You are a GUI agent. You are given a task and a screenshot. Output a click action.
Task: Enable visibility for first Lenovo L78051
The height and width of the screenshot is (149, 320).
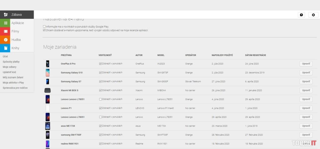click(x=100, y=99)
